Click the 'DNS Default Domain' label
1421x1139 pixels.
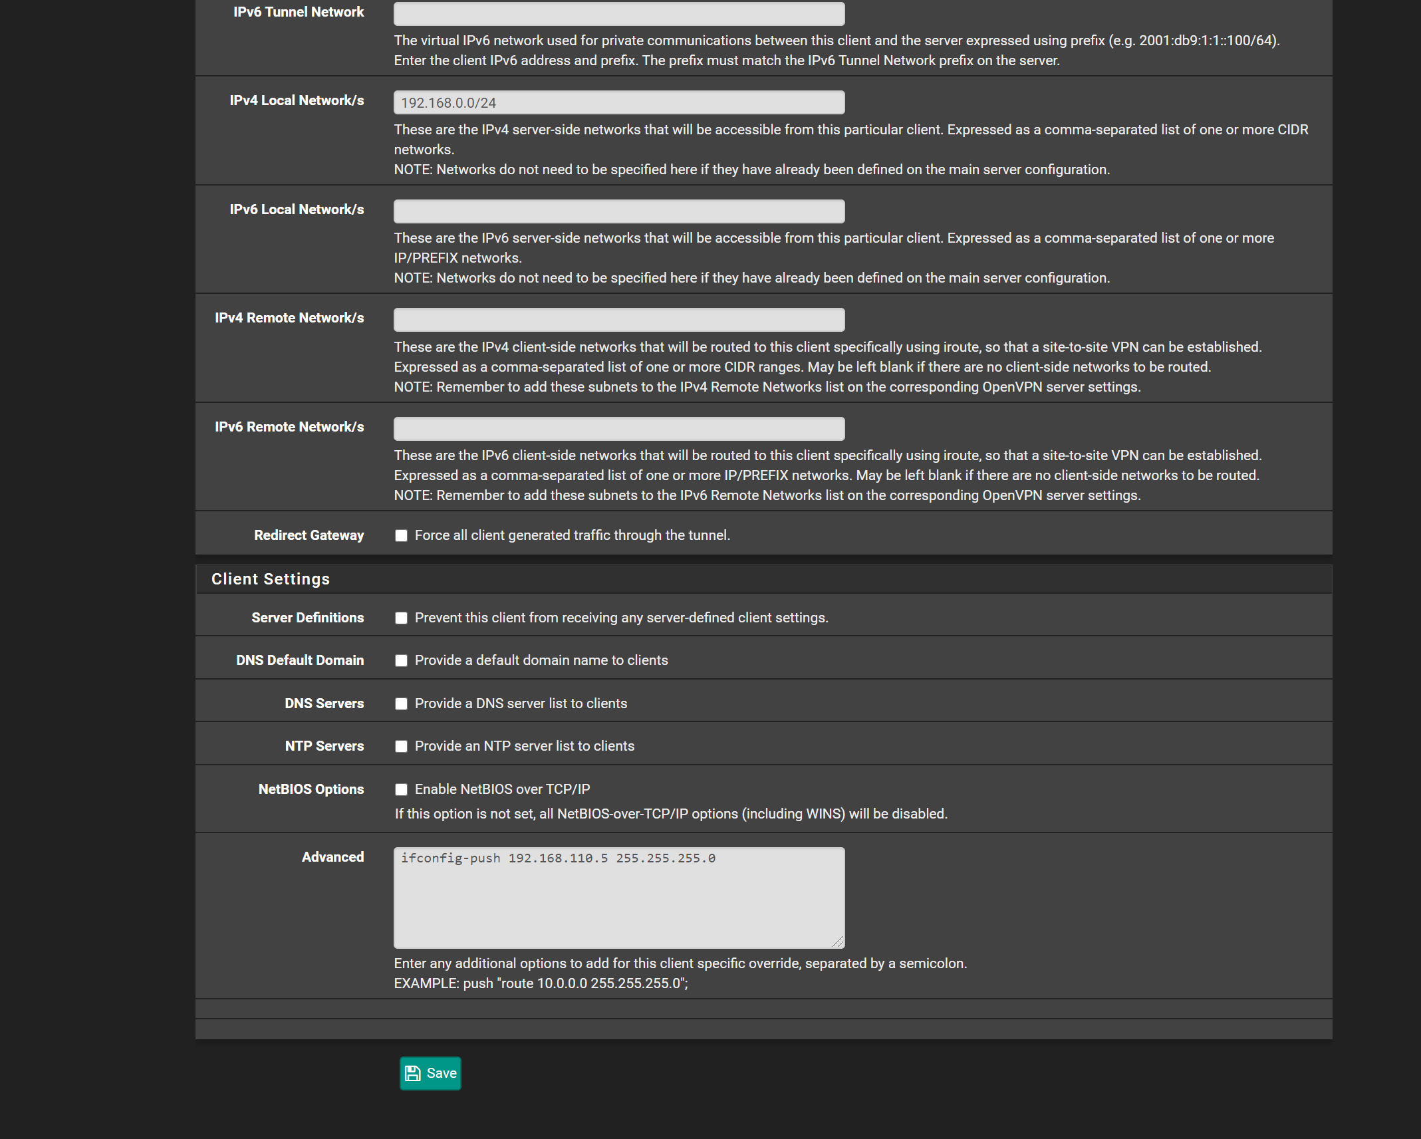click(300, 660)
